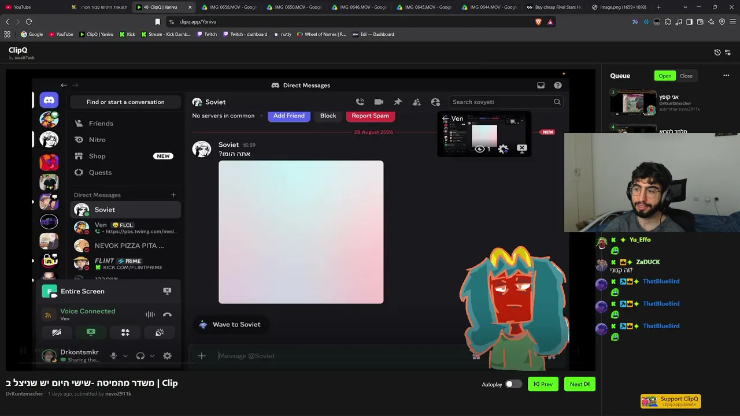Switch to the YouTube browser tab

(x=34, y=7)
